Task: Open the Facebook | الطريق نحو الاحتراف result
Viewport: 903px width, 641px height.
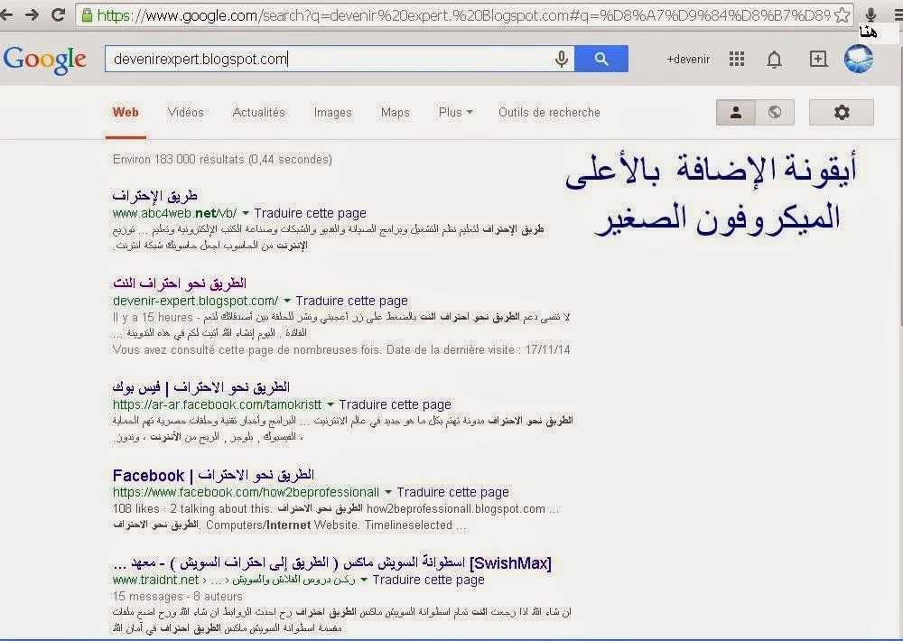Action: click(214, 475)
